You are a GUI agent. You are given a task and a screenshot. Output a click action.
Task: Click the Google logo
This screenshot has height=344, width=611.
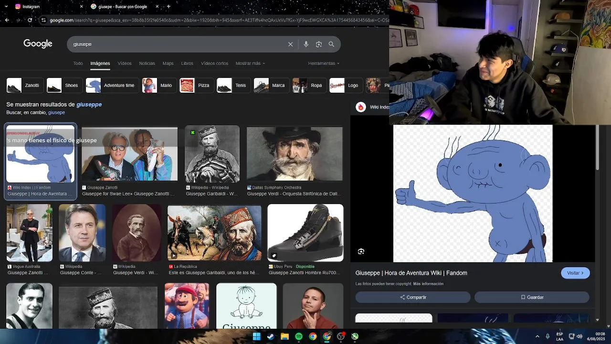click(x=38, y=44)
